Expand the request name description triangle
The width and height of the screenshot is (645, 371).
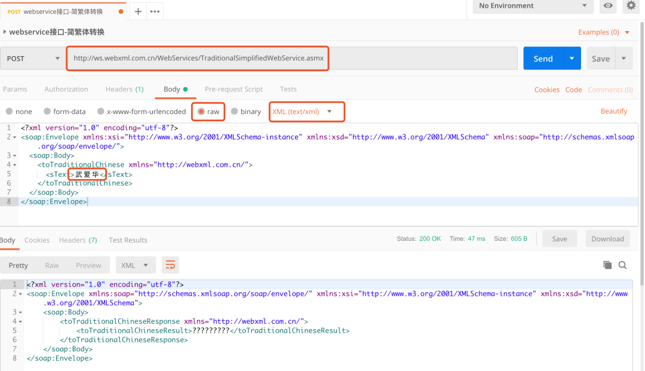pos(5,32)
